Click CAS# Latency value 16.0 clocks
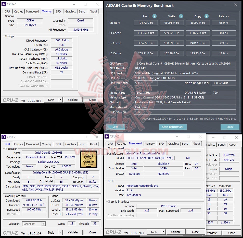The width and height of the screenshot is (243, 238). (x=61, y=49)
